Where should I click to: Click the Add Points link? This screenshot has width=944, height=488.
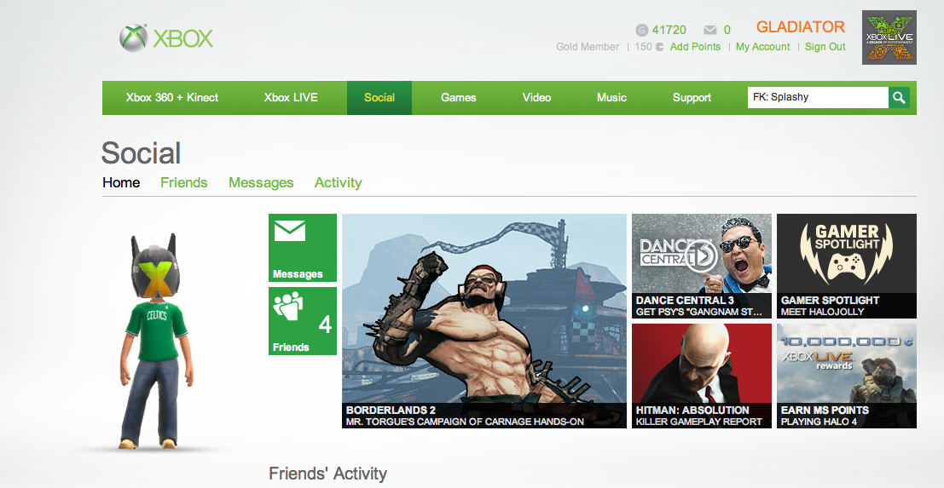click(695, 47)
